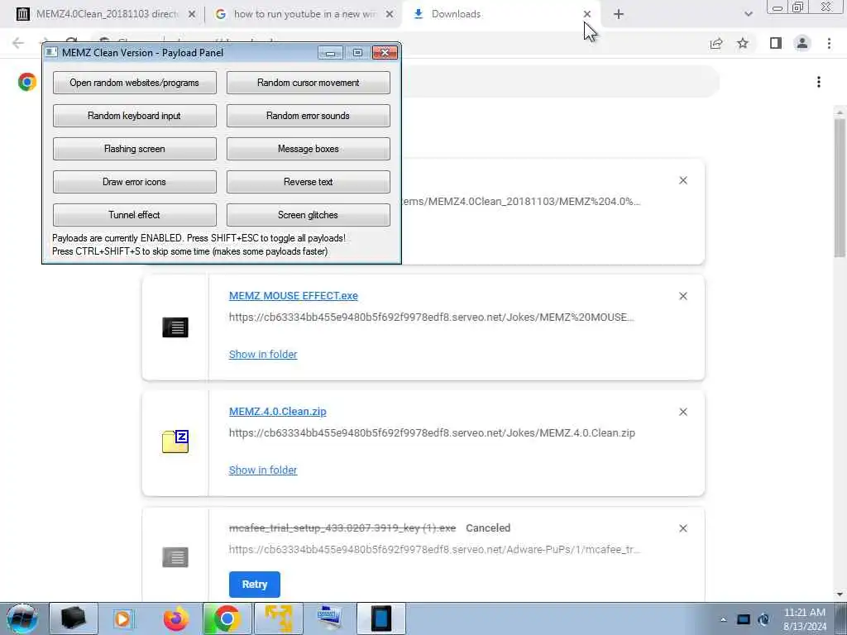The width and height of the screenshot is (847, 635).
Task: Open the yellow puzzle taskbar app
Action: coord(278,618)
